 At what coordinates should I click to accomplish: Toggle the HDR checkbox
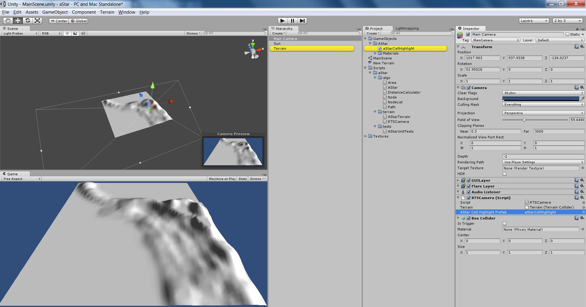point(505,174)
